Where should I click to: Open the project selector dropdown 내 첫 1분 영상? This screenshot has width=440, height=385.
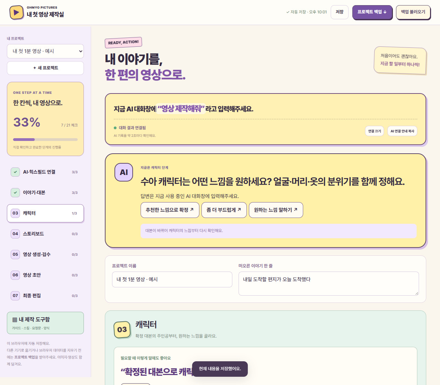[x=45, y=51]
